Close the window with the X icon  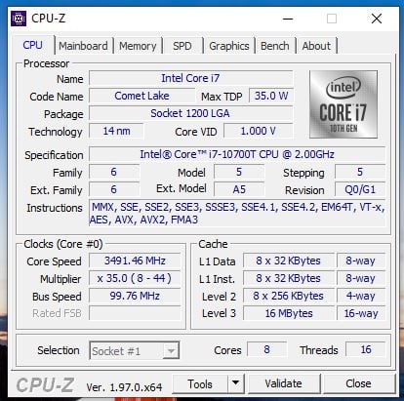[377, 19]
